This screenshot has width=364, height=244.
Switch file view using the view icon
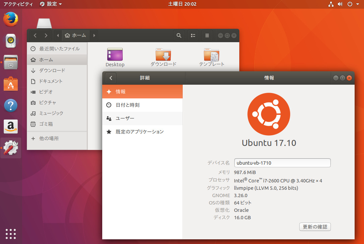pyautogui.click(x=193, y=35)
